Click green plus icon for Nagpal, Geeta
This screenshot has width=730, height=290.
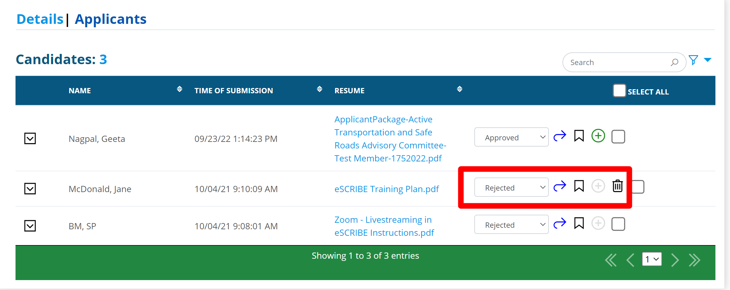pyautogui.click(x=598, y=136)
